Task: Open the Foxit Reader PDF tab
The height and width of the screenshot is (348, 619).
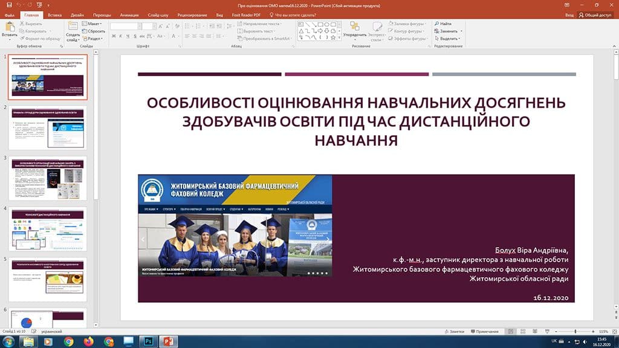Action: click(246, 15)
